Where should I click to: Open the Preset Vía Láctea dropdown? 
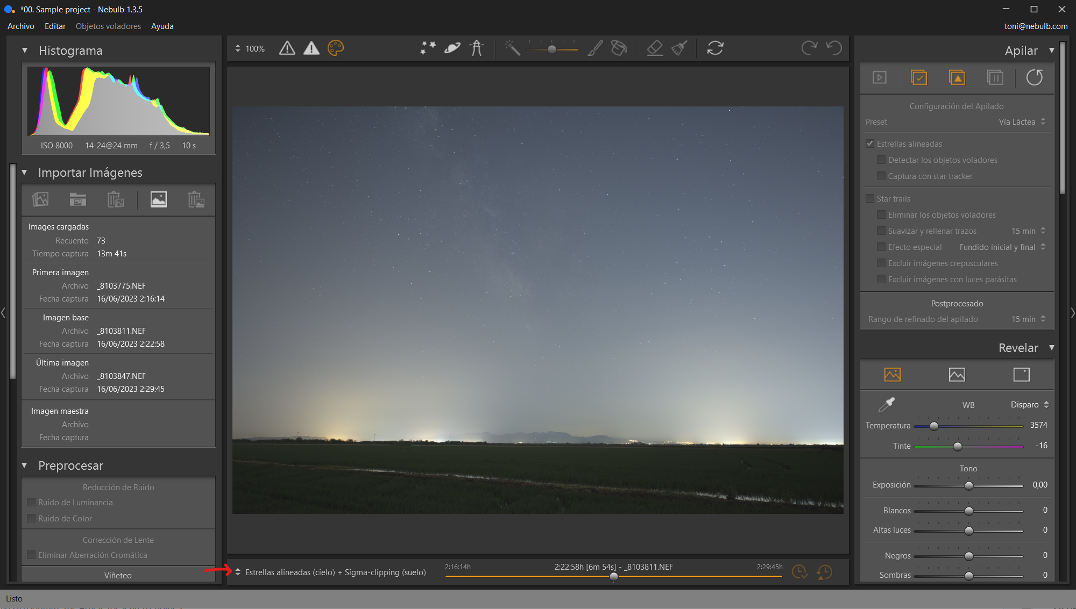click(x=1022, y=122)
